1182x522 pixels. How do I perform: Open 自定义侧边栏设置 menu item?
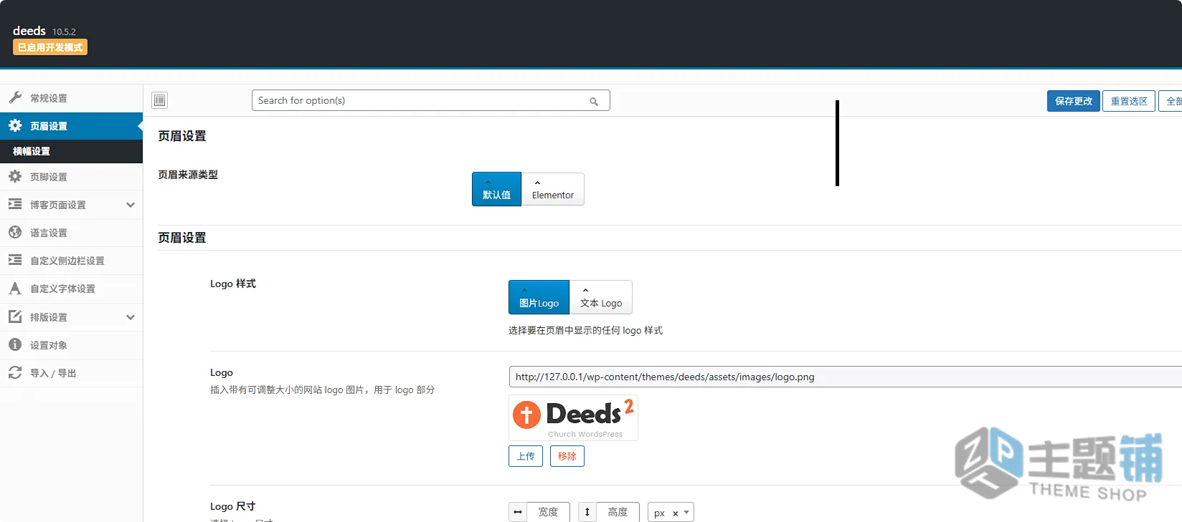[x=72, y=261]
